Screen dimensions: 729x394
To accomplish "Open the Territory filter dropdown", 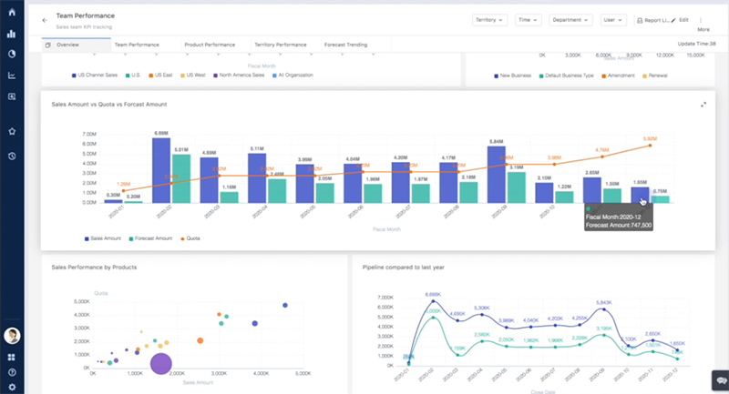I will pyautogui.click(x=489, y=20).
